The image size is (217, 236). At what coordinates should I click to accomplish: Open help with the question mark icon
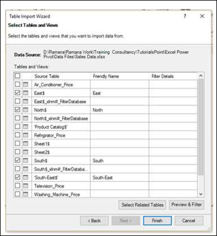click(185, 16)
